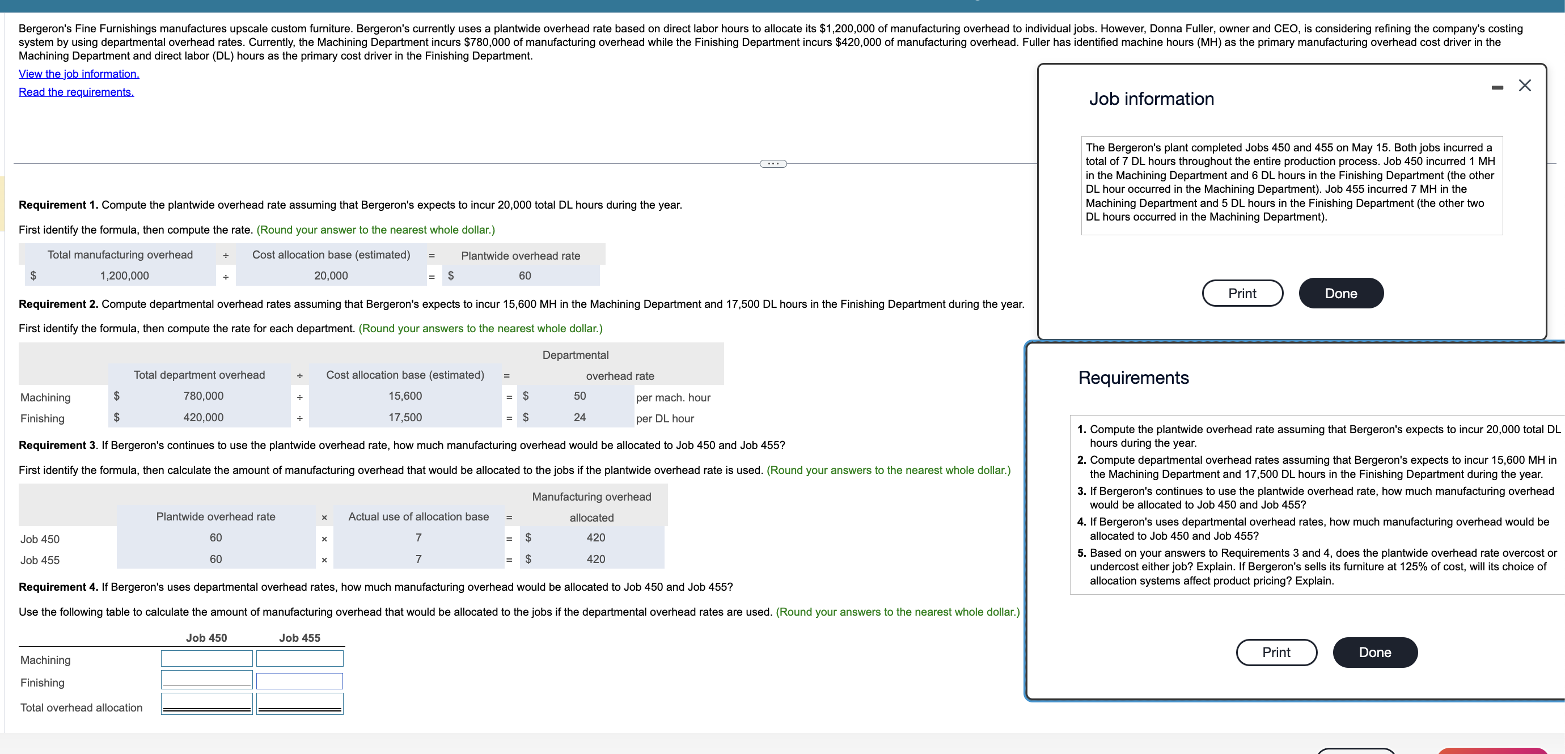Select the Machining field for Job 455

click(x=299, y=659)
